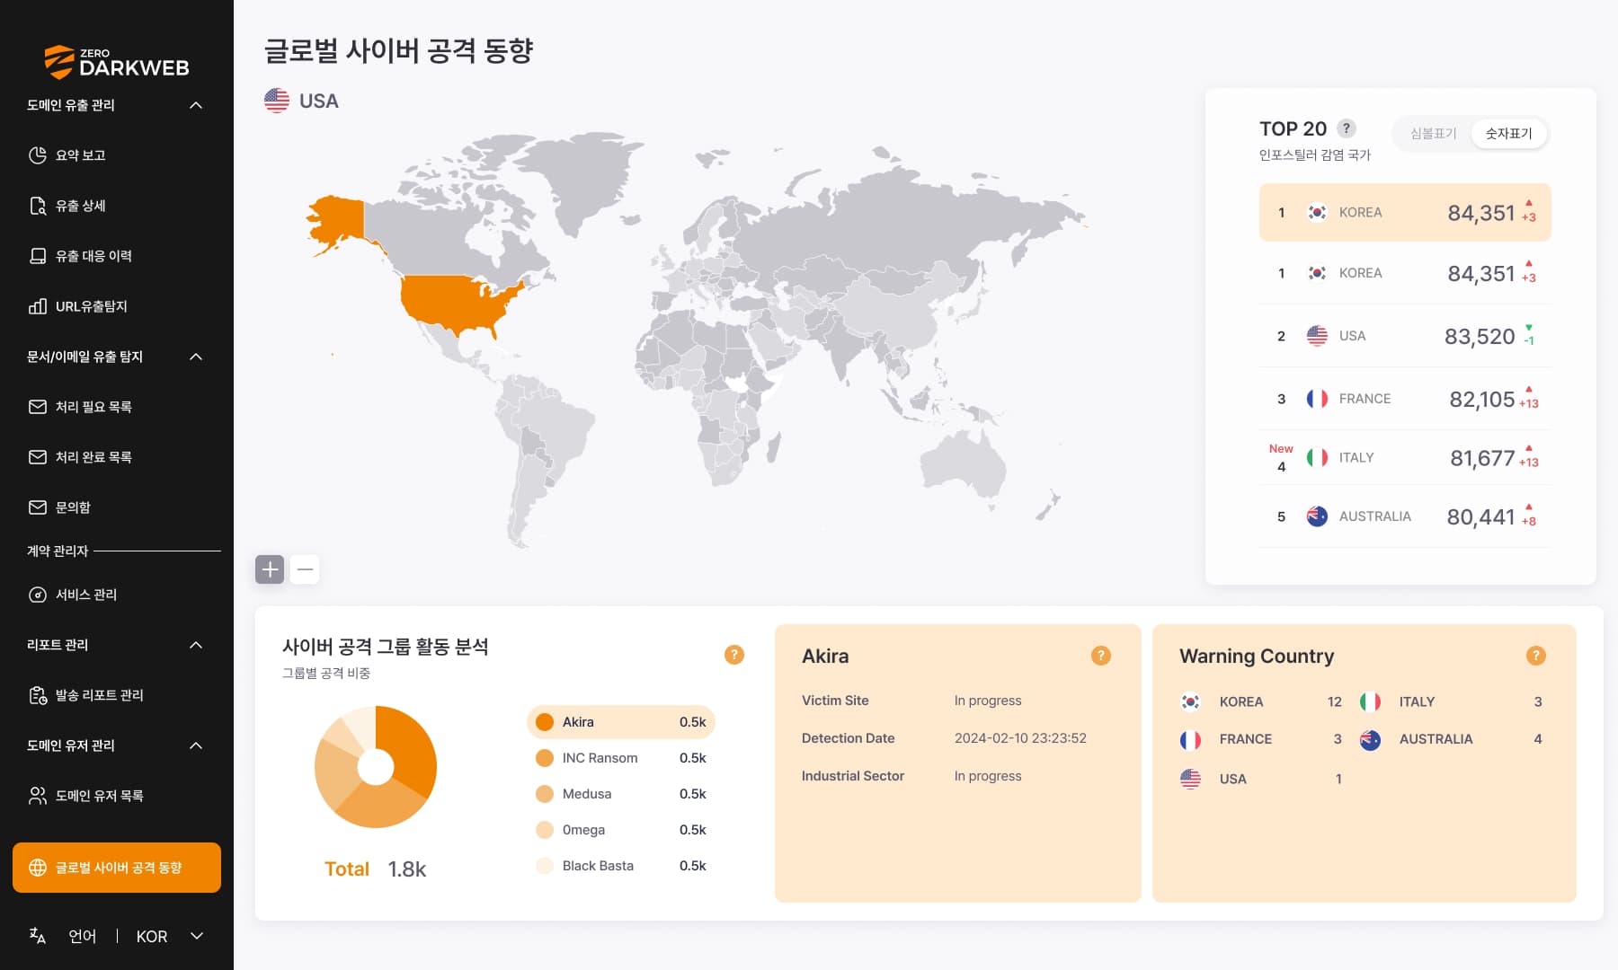Click the help icon in the Akira card
This screenshot has height=970, width=1618.
click(x=1101, y=656)
